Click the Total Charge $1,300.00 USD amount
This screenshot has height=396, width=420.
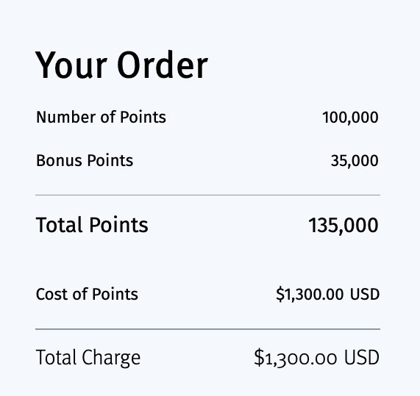pos(316,358)
